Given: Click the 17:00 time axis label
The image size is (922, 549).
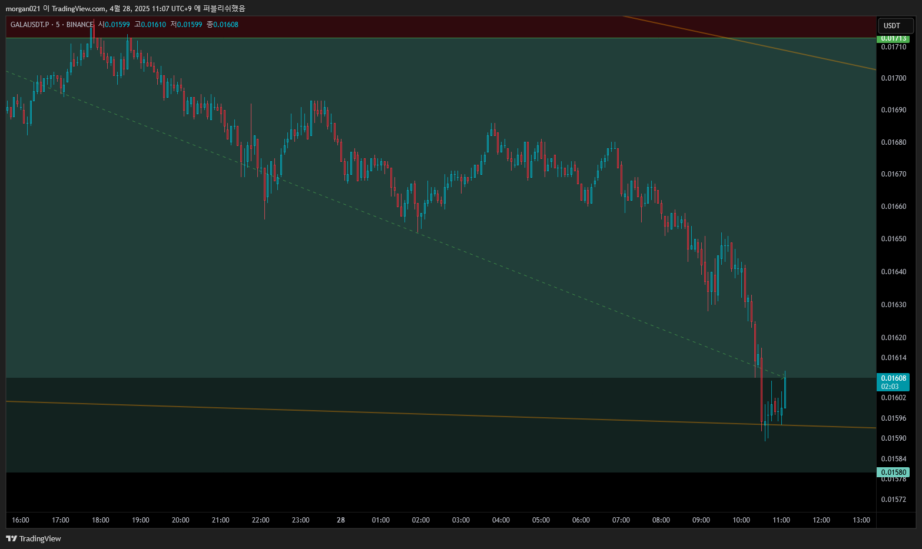Looking at the screenshot, I should click(61, 520).
